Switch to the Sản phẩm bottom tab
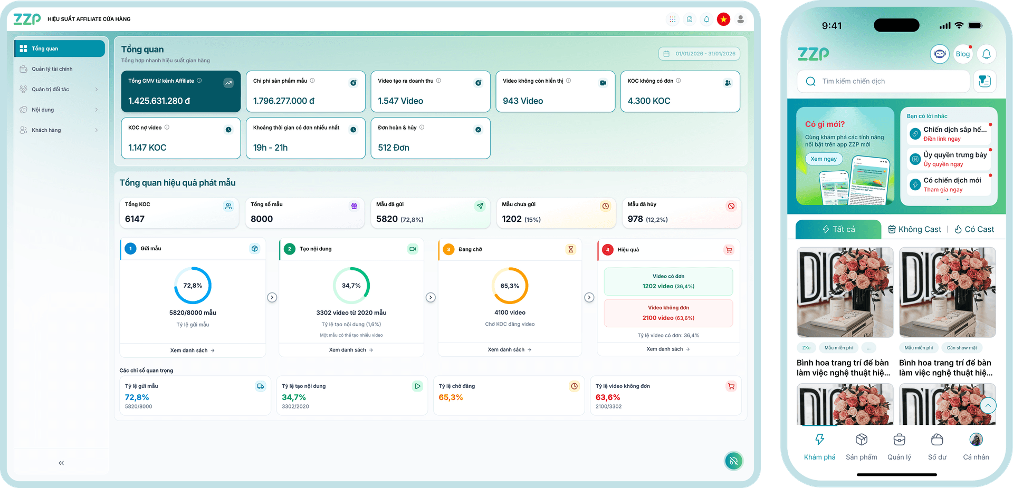1013x488 pixels. click(861, 446)
